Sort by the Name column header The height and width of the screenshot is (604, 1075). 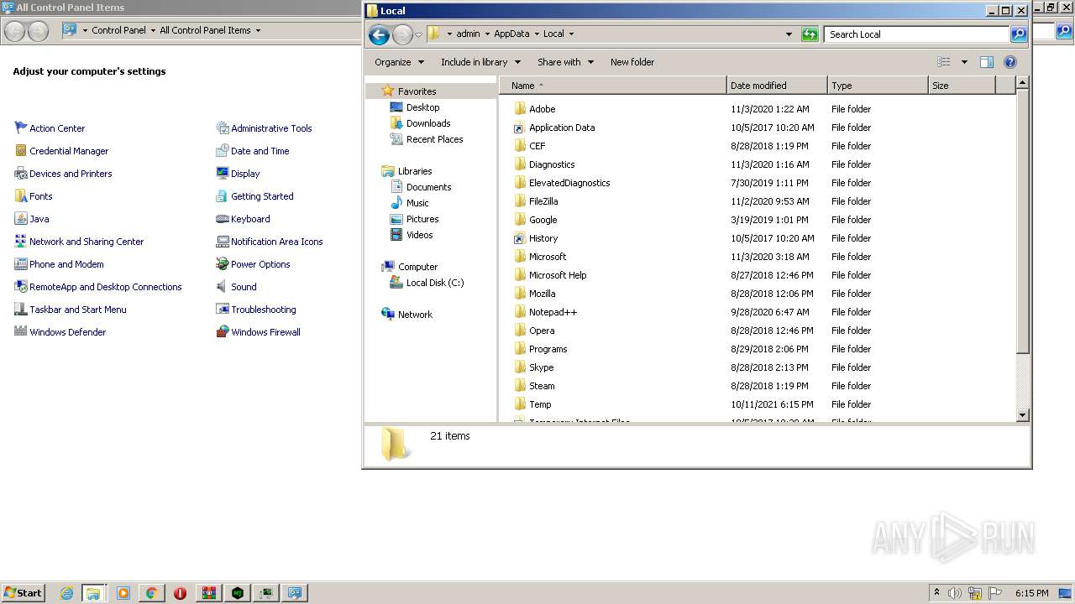pyautogui.click(x=613, y=86)
